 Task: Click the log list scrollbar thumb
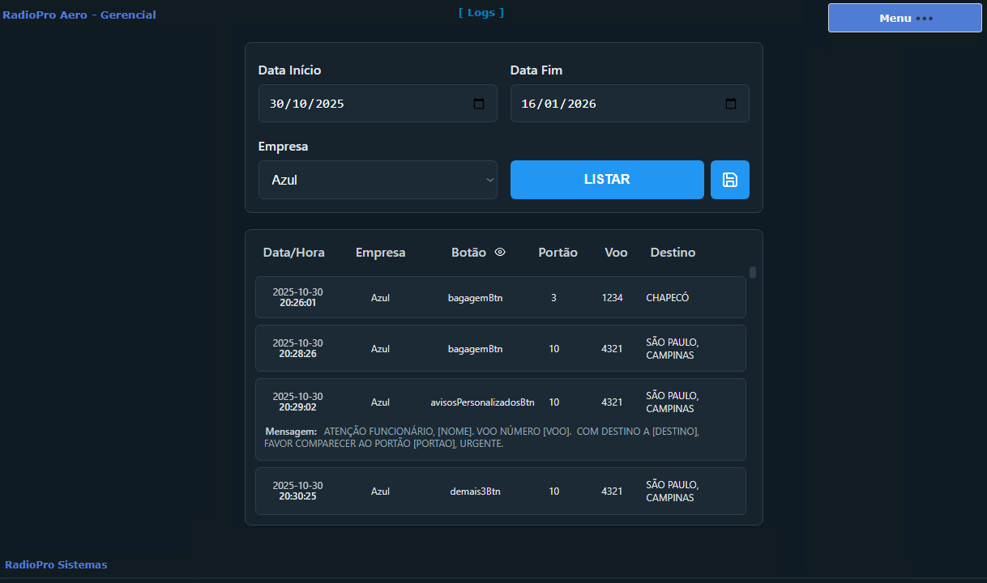pyautogui.click(x=753, y=273)
